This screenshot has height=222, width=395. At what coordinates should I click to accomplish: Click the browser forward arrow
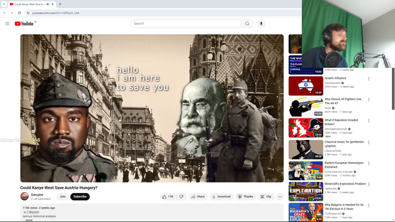[x=12, y=13]
